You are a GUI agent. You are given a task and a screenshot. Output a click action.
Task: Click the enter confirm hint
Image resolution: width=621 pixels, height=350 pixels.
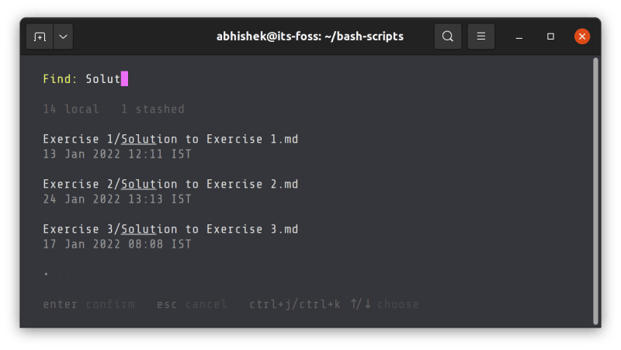[88, 304]
